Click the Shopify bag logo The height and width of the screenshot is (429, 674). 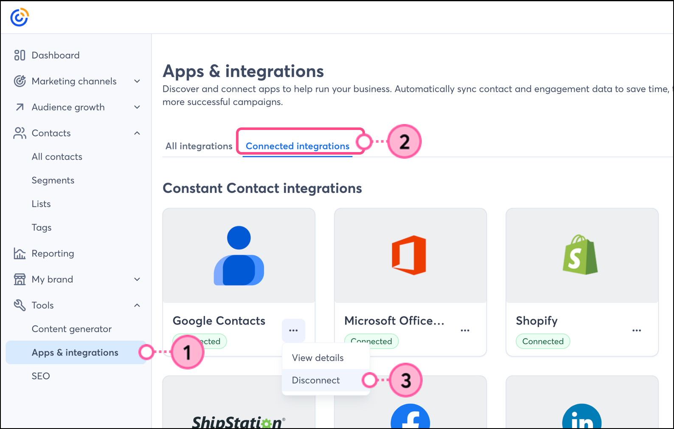pos(580,255)
